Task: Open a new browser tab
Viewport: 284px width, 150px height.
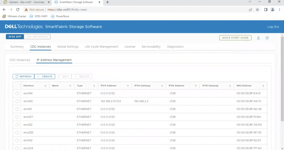Action: [x=107, y=2]
